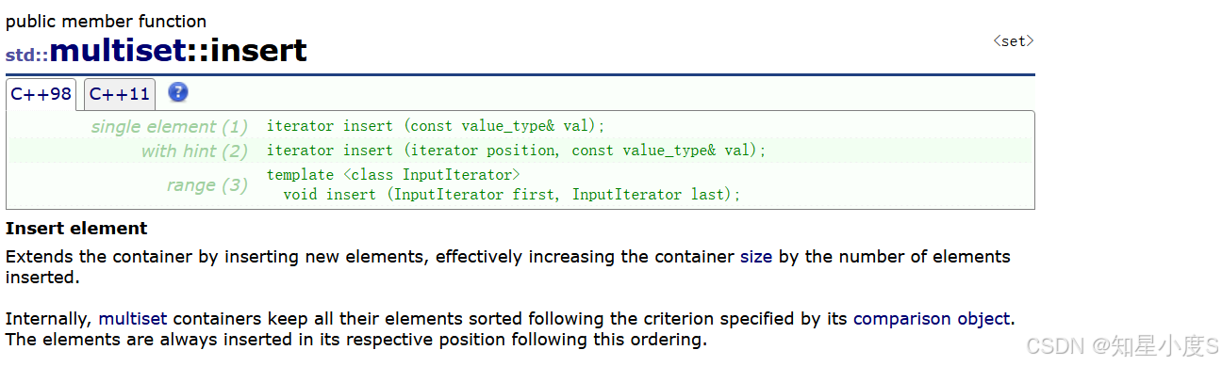Open the "multiset" link in the paragraph
This screenshot has height=366, width=1222.
pyautogui.click(x=133, y=319)
